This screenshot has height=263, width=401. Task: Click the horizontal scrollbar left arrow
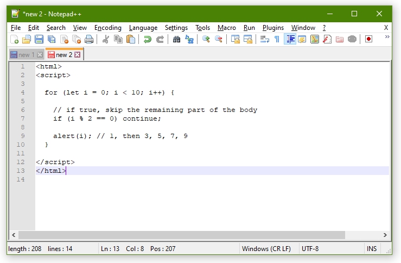point(14,235)
